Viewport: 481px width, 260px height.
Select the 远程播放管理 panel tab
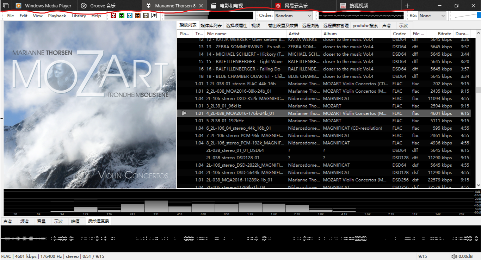pos(336,25)
